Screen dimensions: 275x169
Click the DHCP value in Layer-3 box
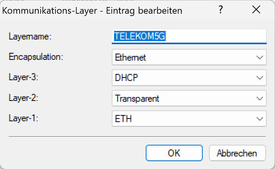(127, 77)
